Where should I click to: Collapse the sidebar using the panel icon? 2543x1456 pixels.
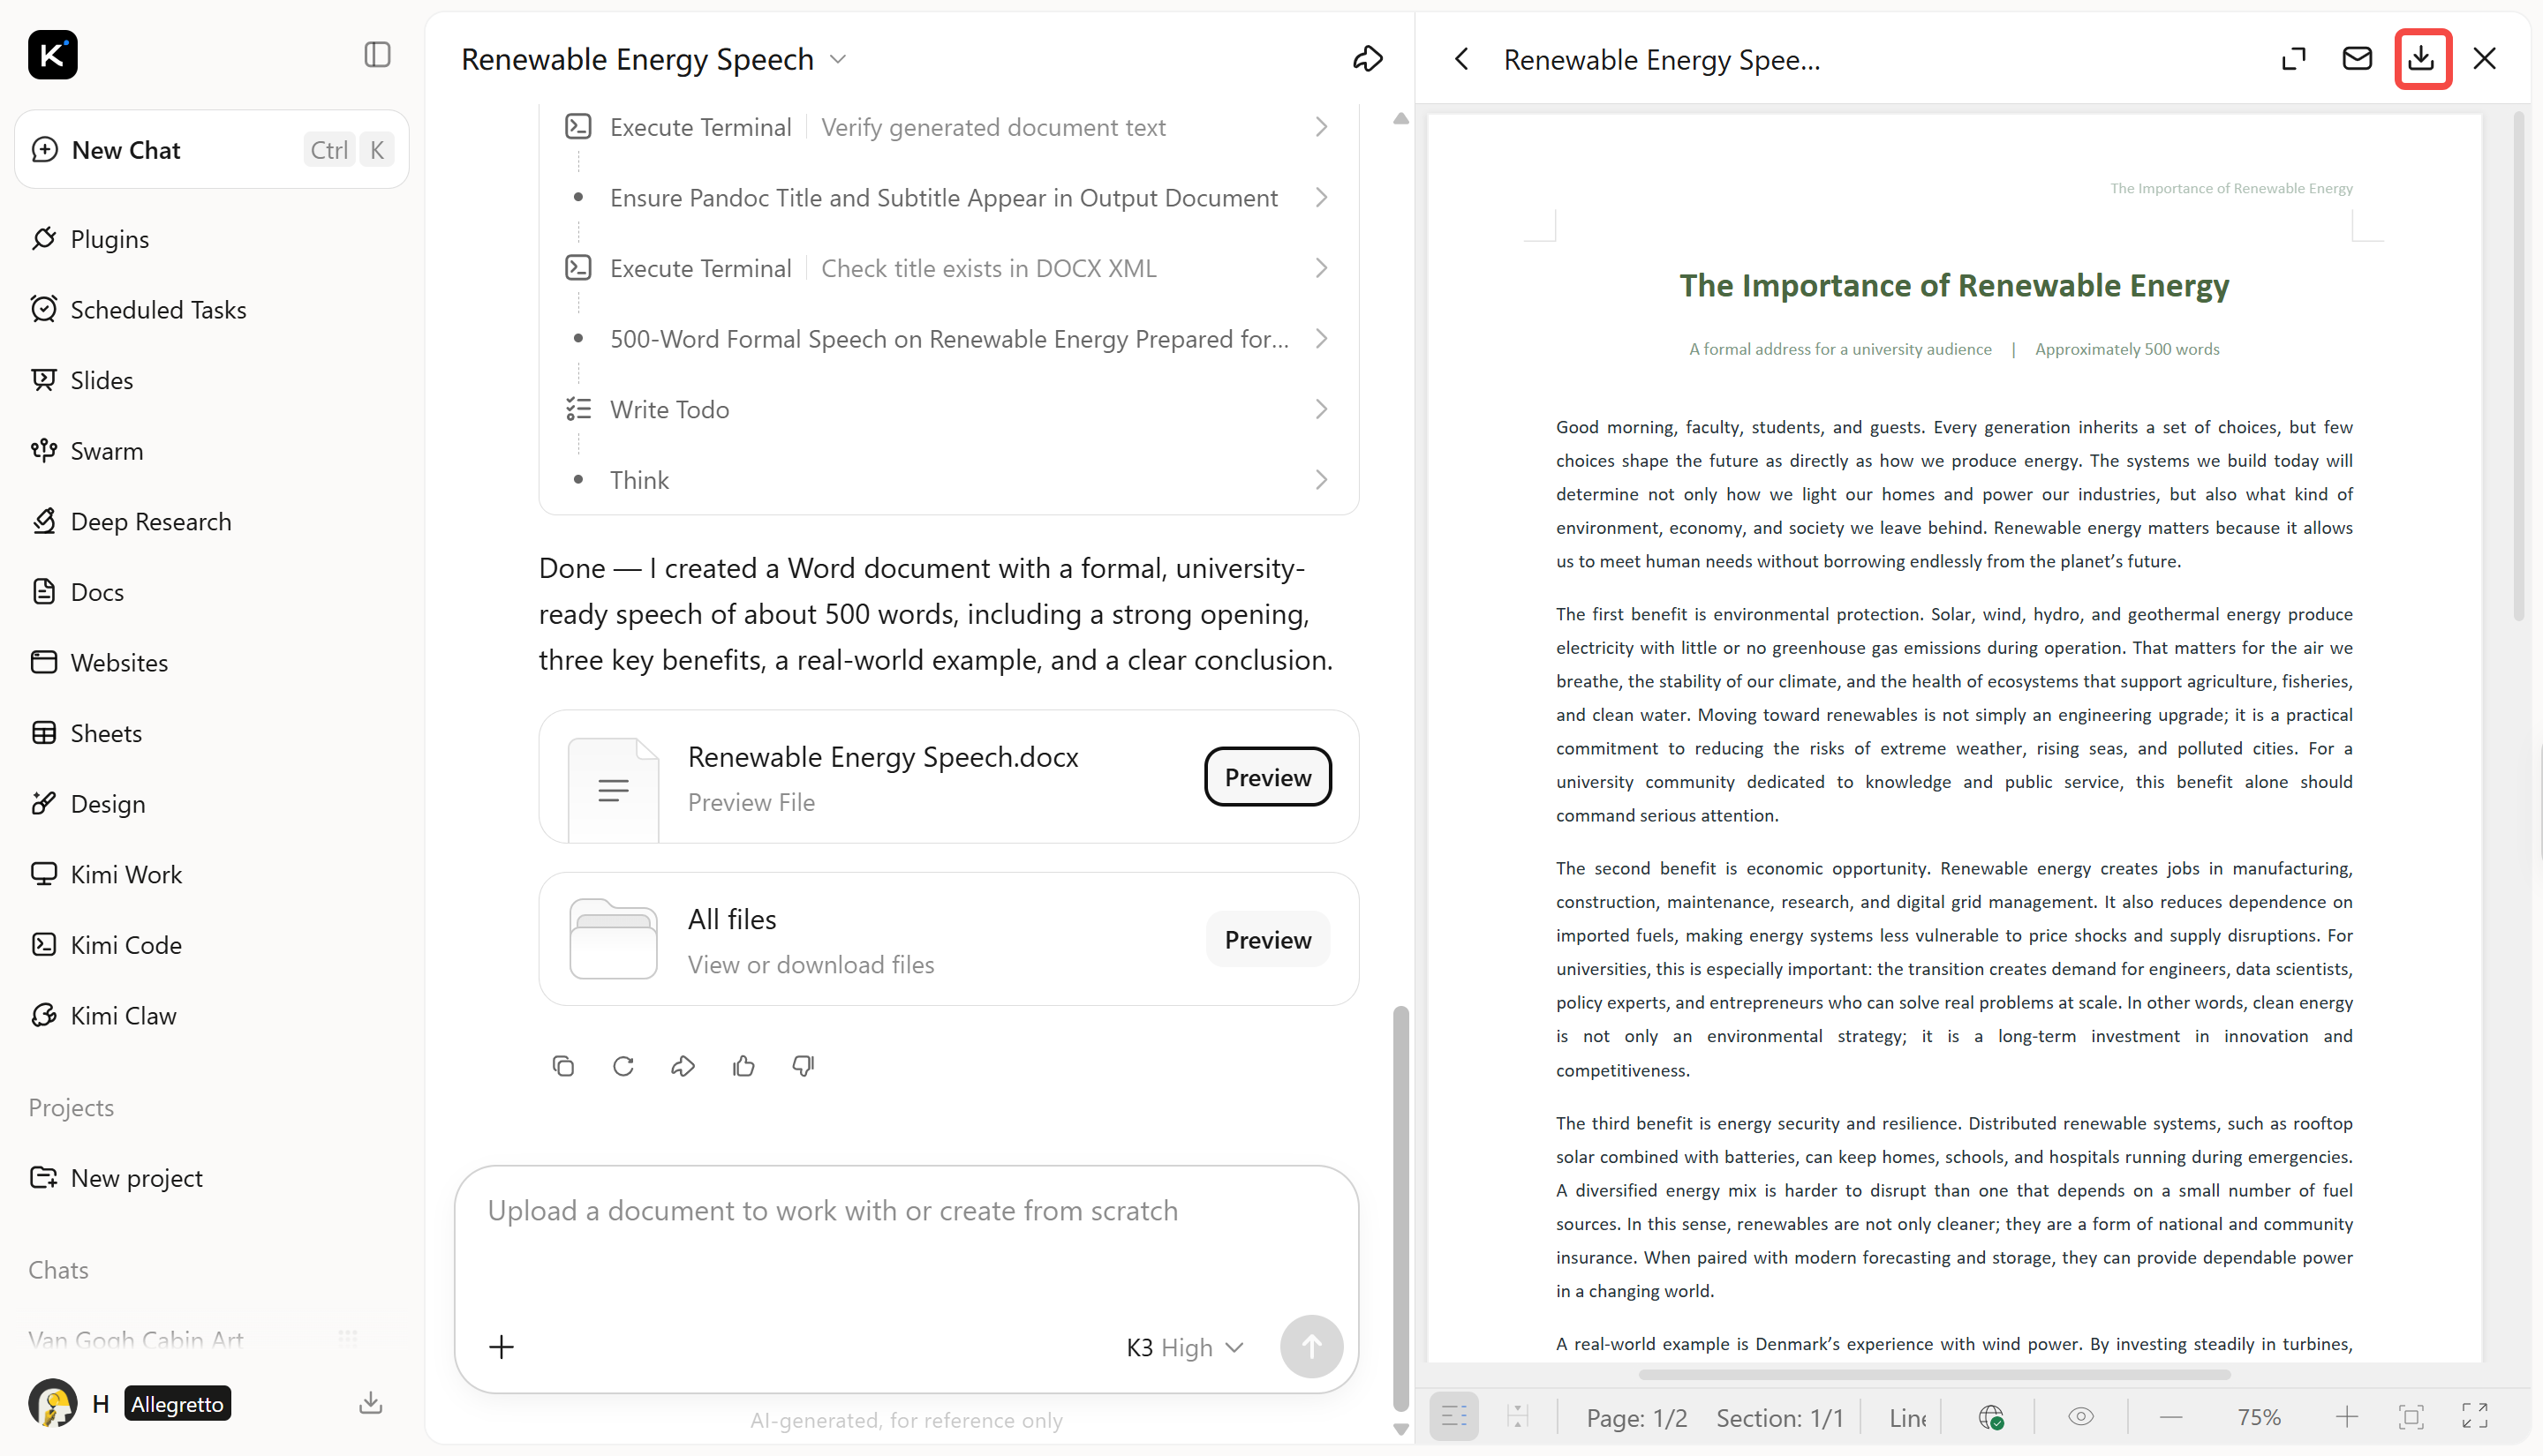click(377, 55)
